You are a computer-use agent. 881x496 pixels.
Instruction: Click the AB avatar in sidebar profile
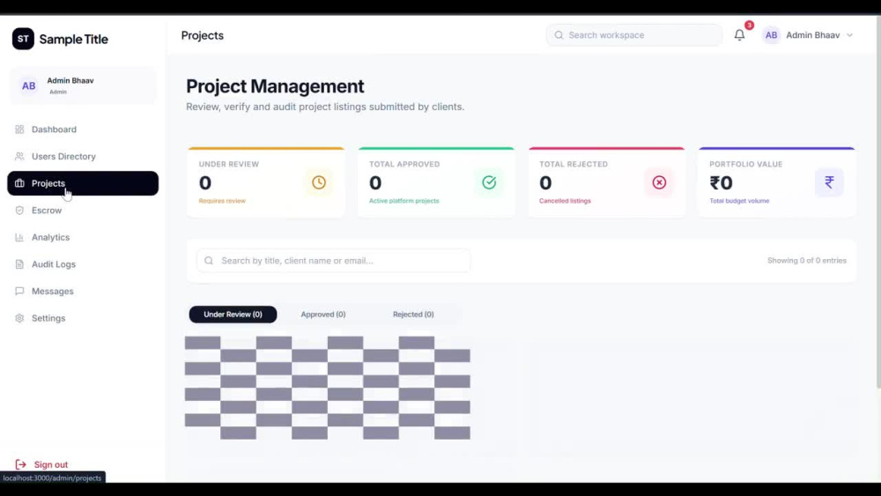coord(29,86)
